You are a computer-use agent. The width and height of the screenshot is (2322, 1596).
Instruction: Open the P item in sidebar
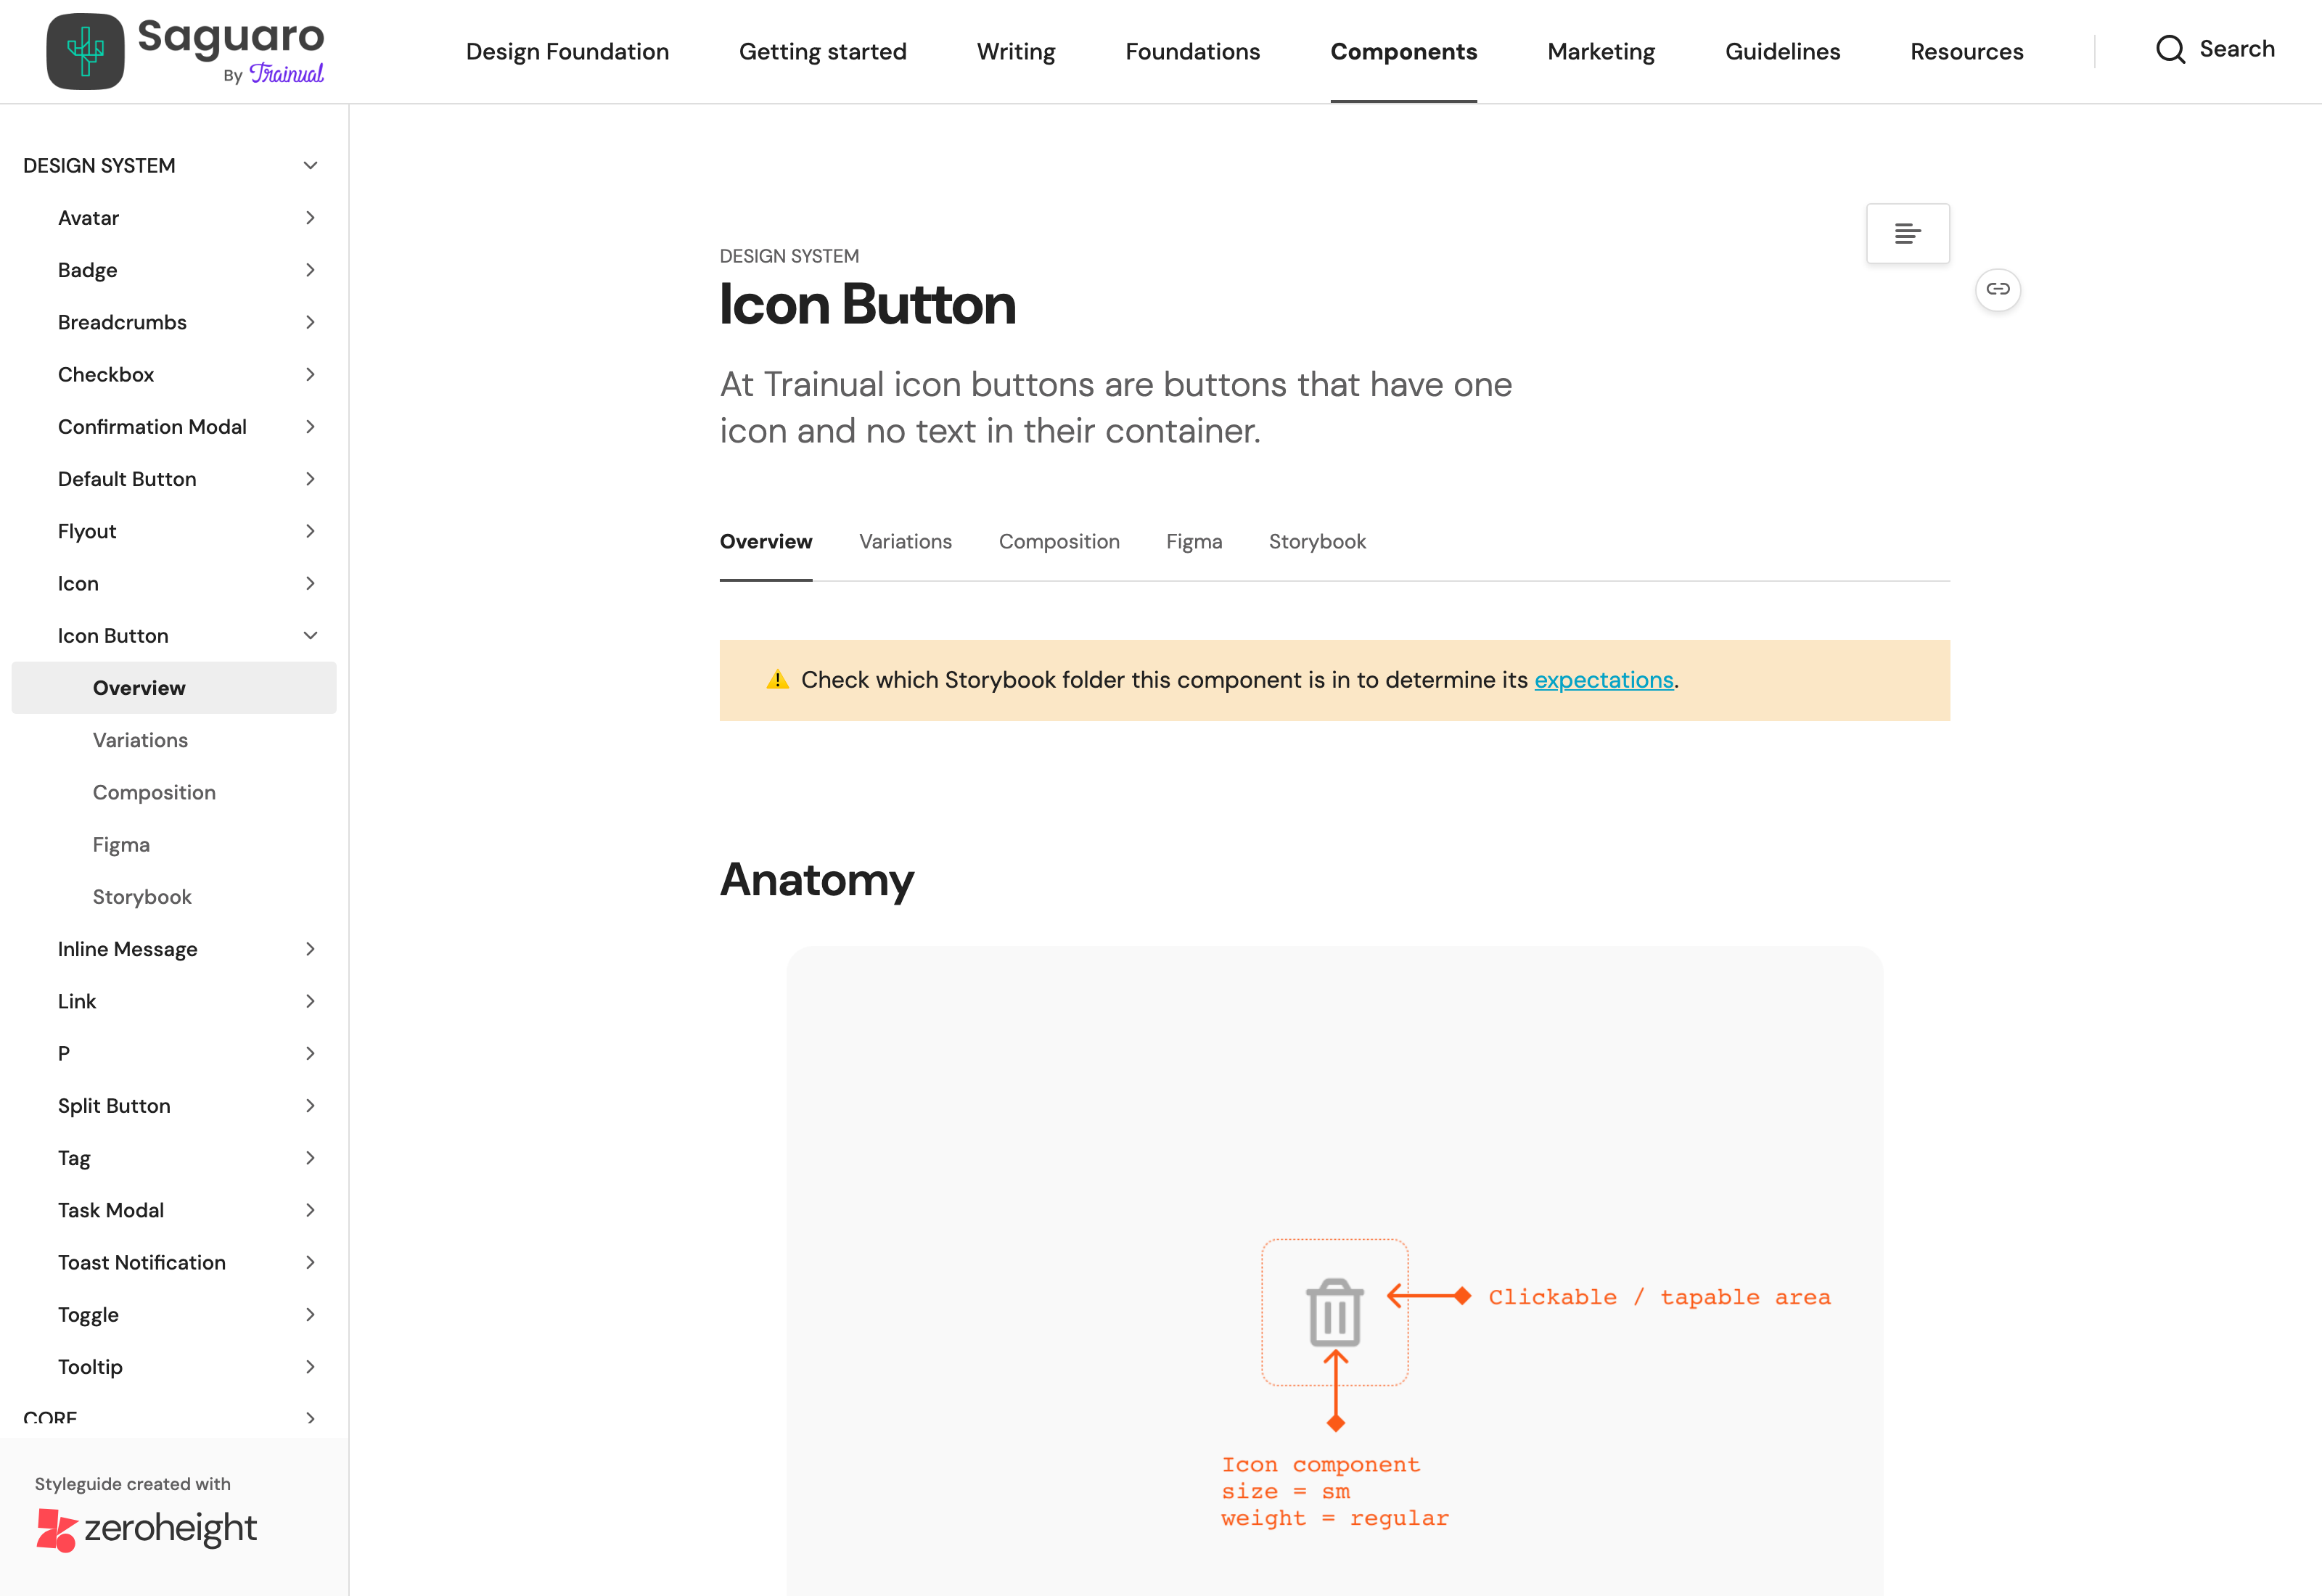tap(64, 1054)
